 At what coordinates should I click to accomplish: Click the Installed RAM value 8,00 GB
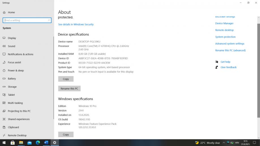click(x=92, y=54)
